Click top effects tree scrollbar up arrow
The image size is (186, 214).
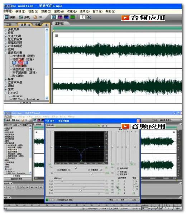47,30
